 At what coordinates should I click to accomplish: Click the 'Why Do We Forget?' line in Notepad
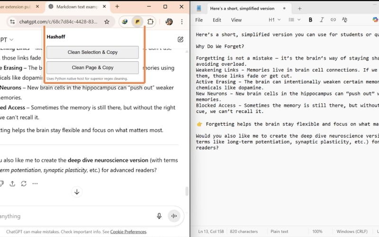(x=220, y=46)
